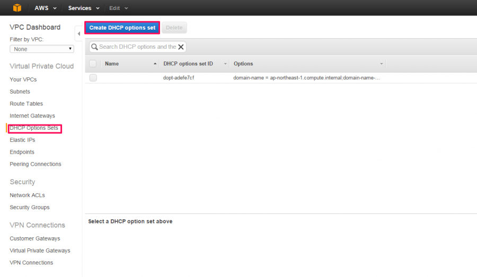477x277 pixels.
Task: Open the AWS dropdown menu
Action: pyautogui.click(x=46, y=8)
